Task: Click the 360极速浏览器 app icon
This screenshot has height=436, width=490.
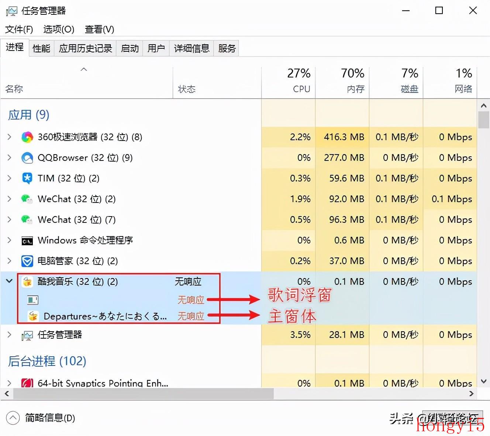Action: pos(27,137)
